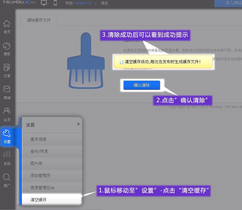This screenshot has height=210, width=242.
Task: Click 清空缓存 in settings menu
Action: coord(38,200)
